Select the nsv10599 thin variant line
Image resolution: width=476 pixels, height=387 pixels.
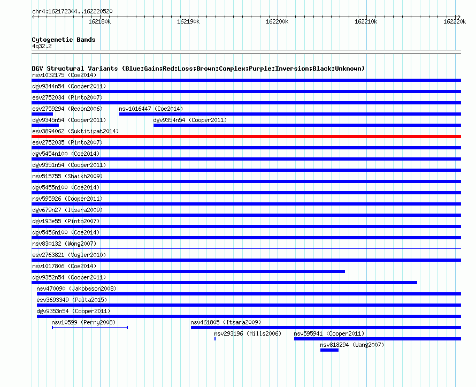coord(90,328)
